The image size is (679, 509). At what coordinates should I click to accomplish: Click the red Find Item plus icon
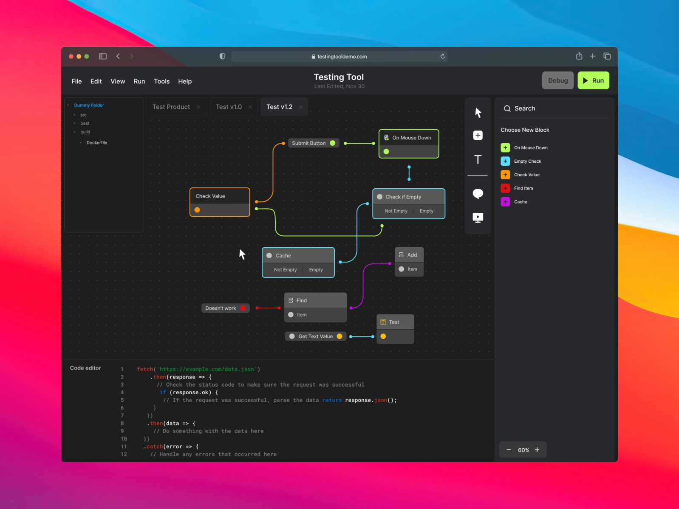pos(505,188)
